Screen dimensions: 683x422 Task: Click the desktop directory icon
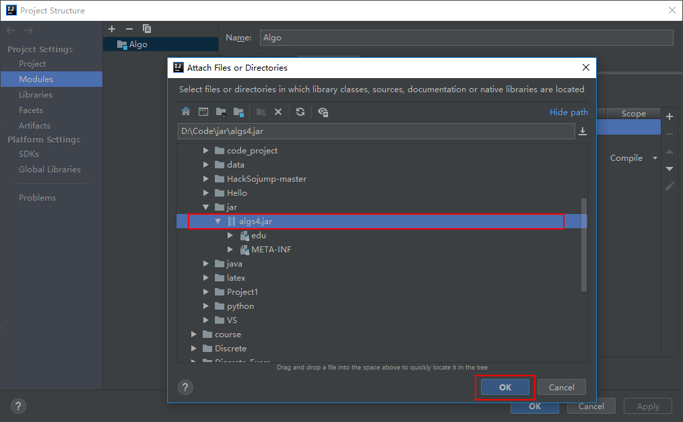click(203, 112)
